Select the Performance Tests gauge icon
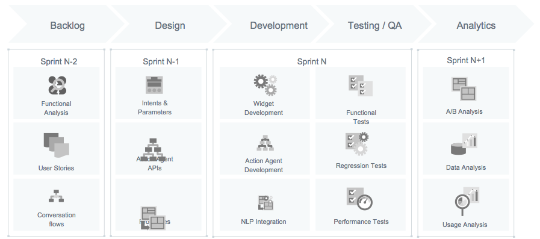Viewport: 540px width, 239px height. click(359, 199)
